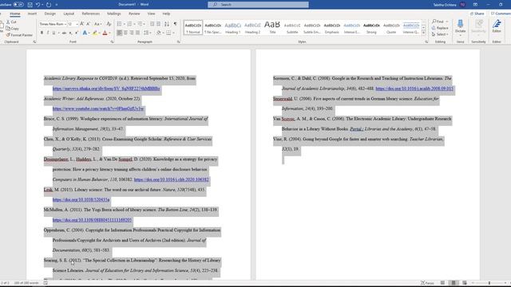Open Font dialog launcher

click(x=112, y=42)
